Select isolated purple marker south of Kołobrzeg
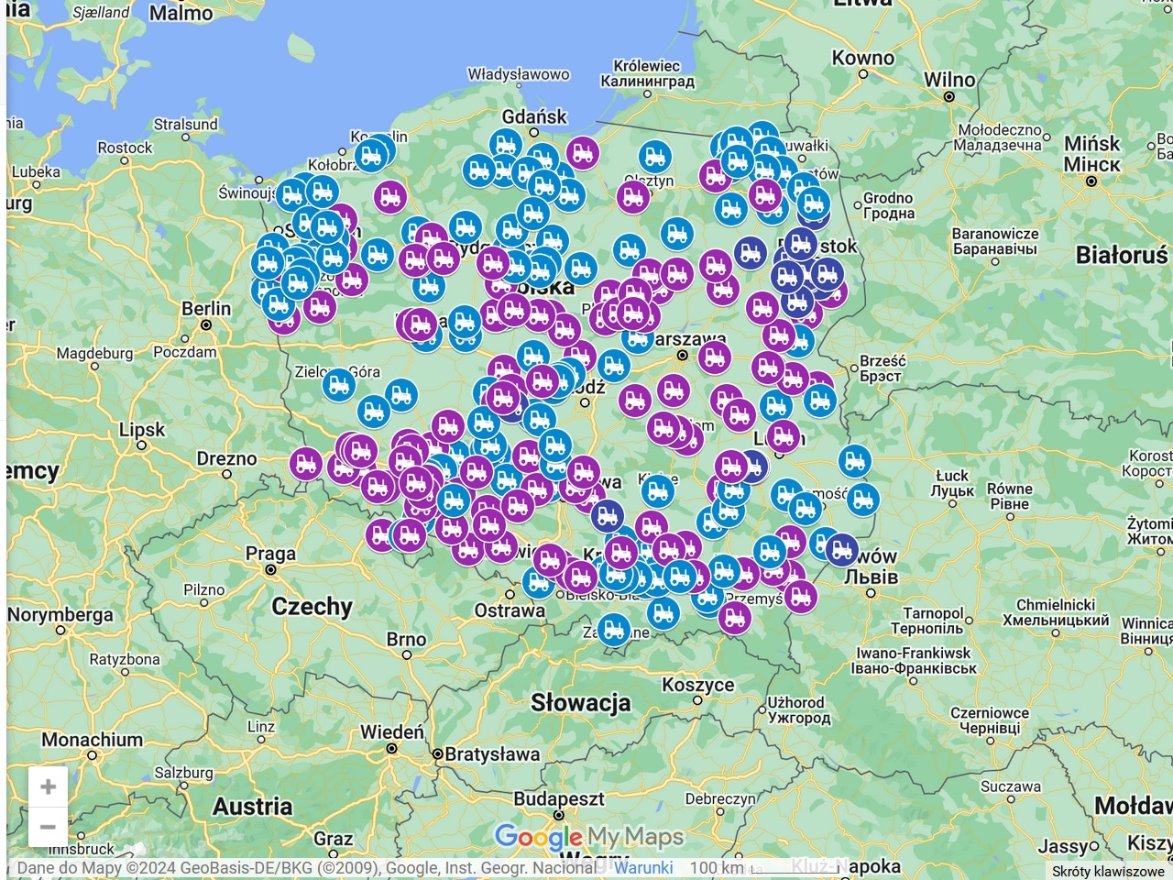The image size is (1173, 880). 390,196
